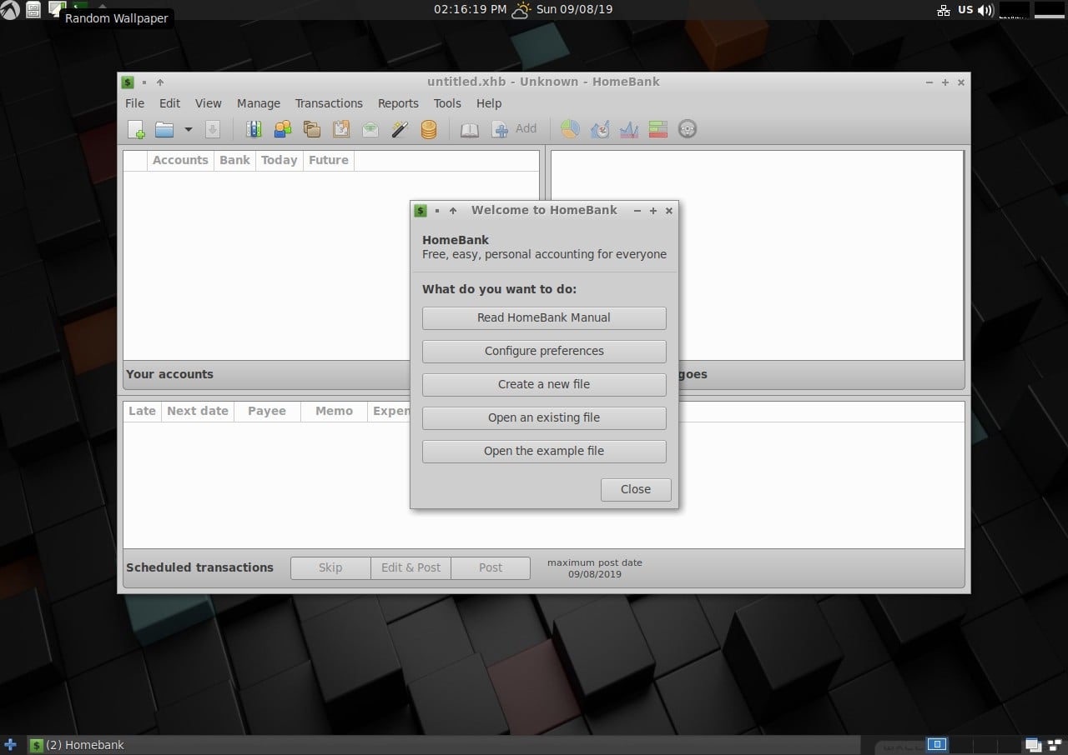Click the Welcome dialog window menu icon
The width and height of the screenshot is (1068, 755).
coord(421,211)
